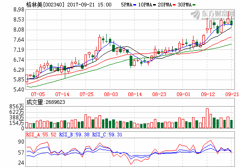Click the stock name 格林美[002340] title
This screenshot has width=239, height=167.
pyautogui.click(x=45, y=5)
